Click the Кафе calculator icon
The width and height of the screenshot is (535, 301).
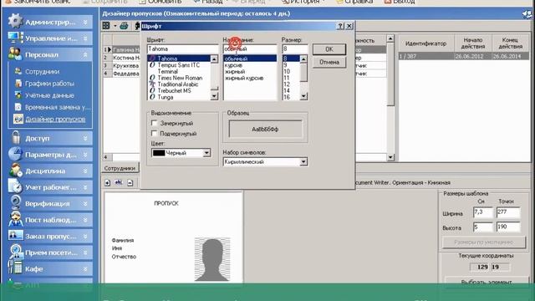point(15,268)
